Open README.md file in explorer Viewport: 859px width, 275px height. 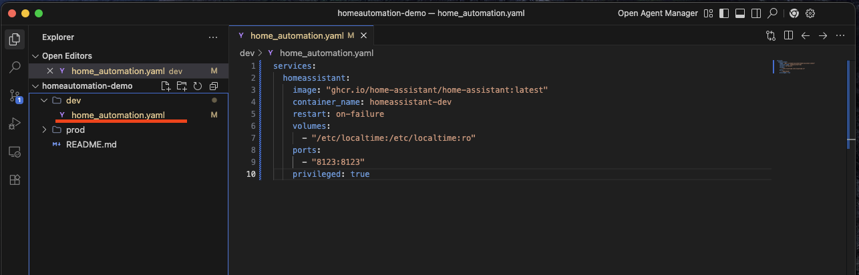coord(92,144)
